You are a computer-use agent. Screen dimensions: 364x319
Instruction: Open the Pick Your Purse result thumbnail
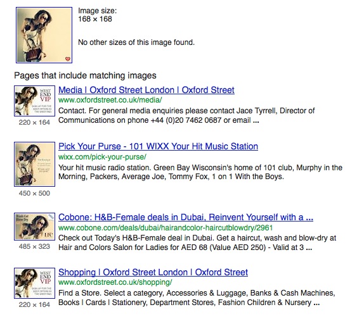pos(35,164)
